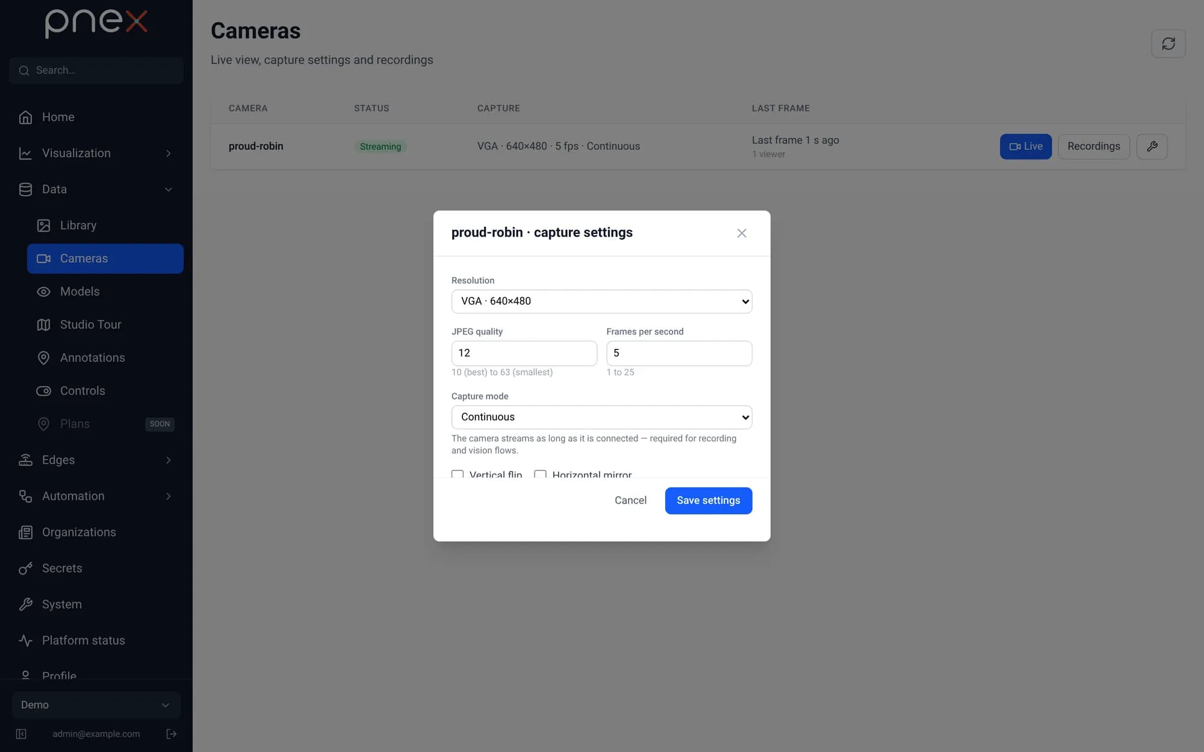The height and width of the screenshot is (752, 1204).
Task: Click the Platform status pulse icon
Action: click(25, 641)
